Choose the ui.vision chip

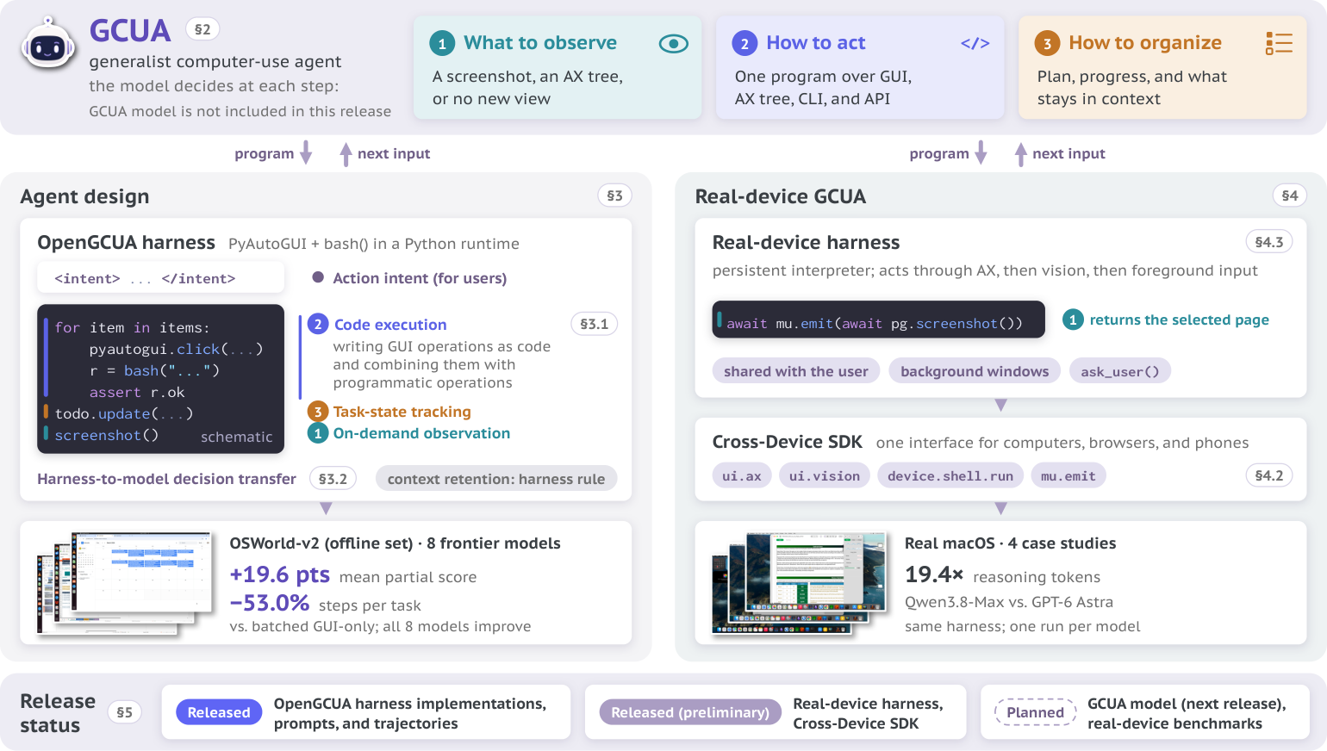[825, 475]
